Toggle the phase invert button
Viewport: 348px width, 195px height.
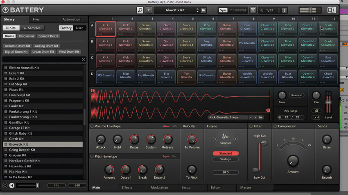(316, 111)
